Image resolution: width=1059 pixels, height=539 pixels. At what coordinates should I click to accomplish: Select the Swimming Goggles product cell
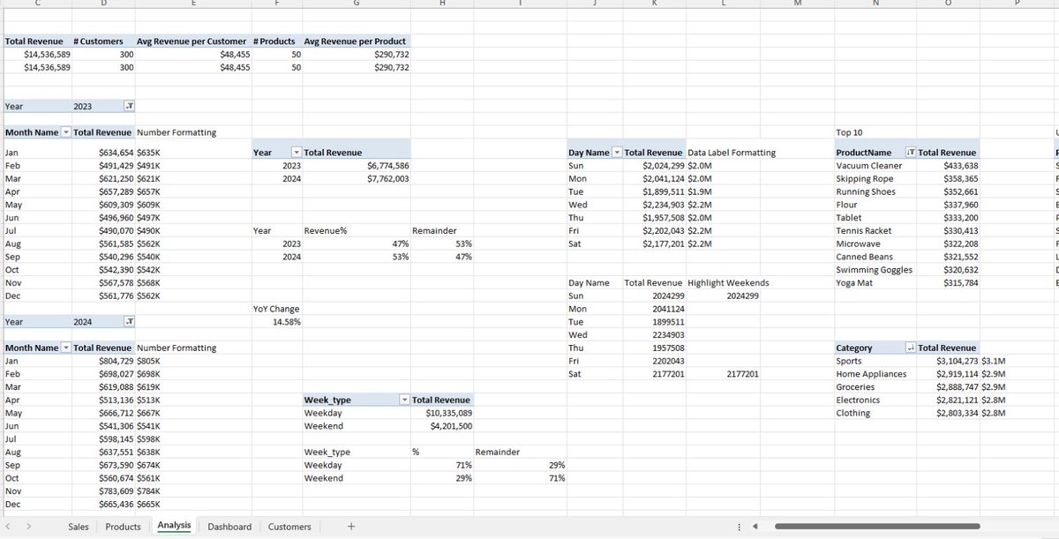pos(875,270)
